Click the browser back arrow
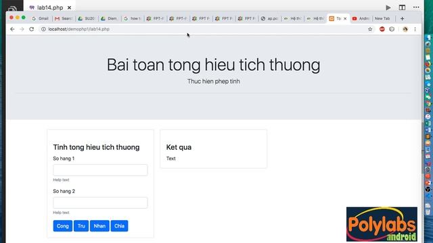433x243 pixels. (12, 29)
